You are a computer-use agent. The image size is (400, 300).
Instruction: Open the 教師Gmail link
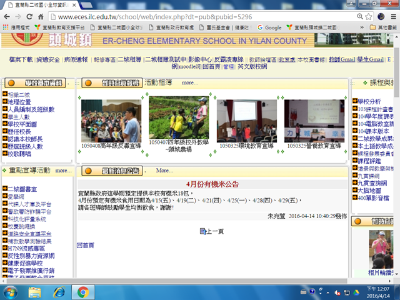pos(342,59)
